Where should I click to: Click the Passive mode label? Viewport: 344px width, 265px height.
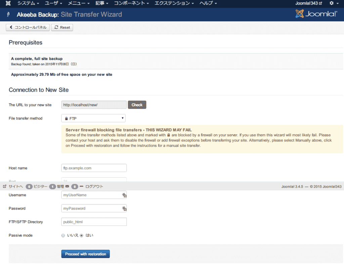[x=20, y=235]
